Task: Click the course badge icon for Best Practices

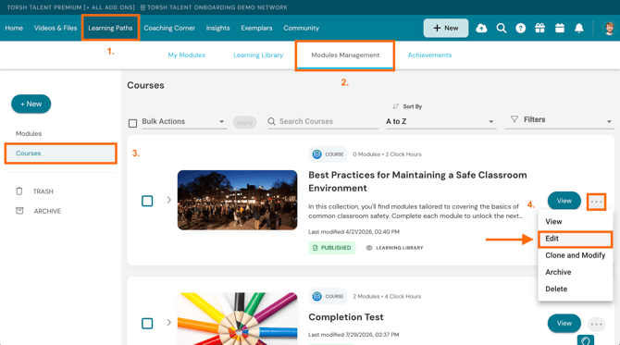Action: pyautogui.click(x=316, y=154)
